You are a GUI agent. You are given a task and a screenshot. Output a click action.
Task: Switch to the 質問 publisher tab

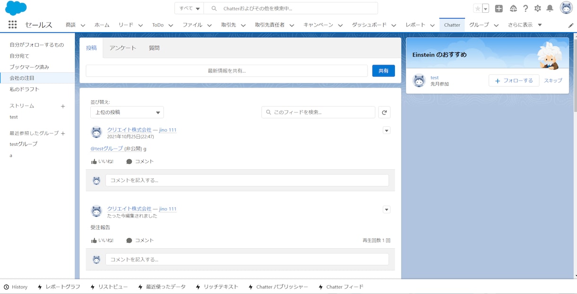(x=154, y=48)
